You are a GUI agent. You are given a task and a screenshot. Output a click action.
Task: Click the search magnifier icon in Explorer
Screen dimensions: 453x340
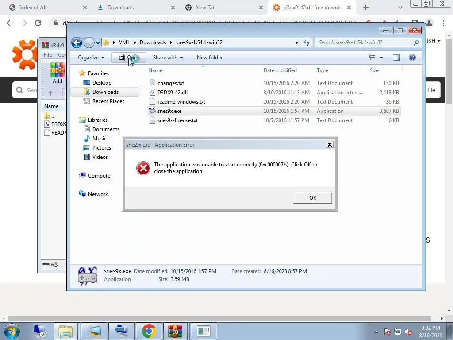point(416,42)
